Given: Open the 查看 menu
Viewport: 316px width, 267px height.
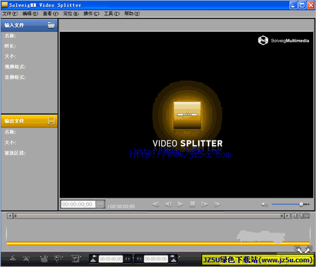Looking at the screenshot, I should [50, 14].
